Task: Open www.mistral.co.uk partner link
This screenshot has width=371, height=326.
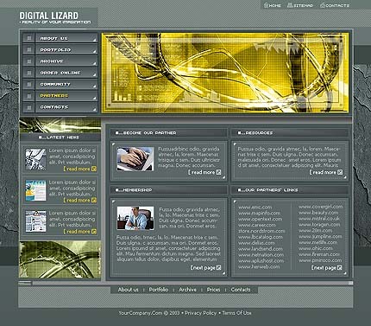Action: click(318, 219)
